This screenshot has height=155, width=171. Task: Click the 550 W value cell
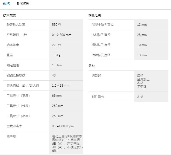click(x=57, y=25)
